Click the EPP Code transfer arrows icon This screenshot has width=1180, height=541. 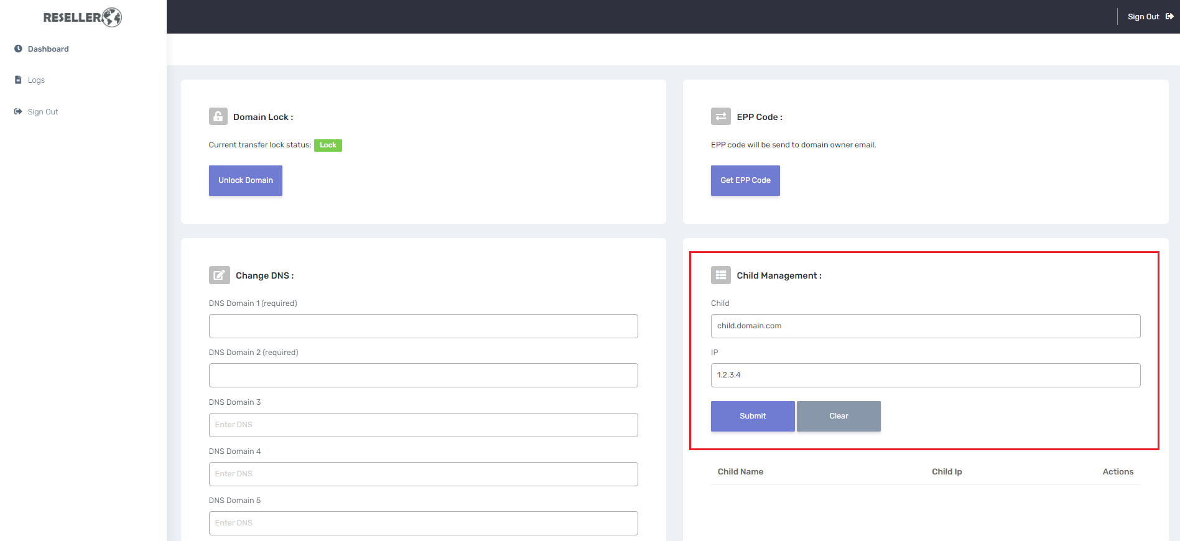point(720,117)
